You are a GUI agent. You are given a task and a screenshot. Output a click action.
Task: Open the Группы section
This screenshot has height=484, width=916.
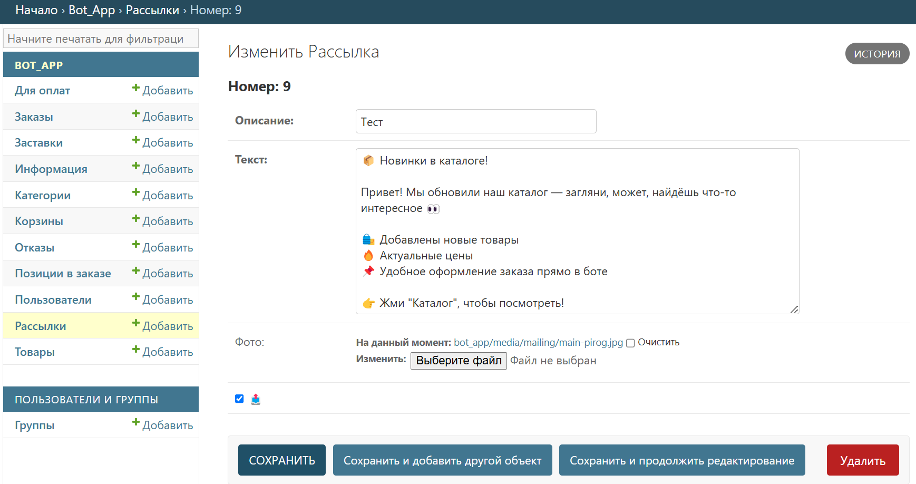point(35,425)
